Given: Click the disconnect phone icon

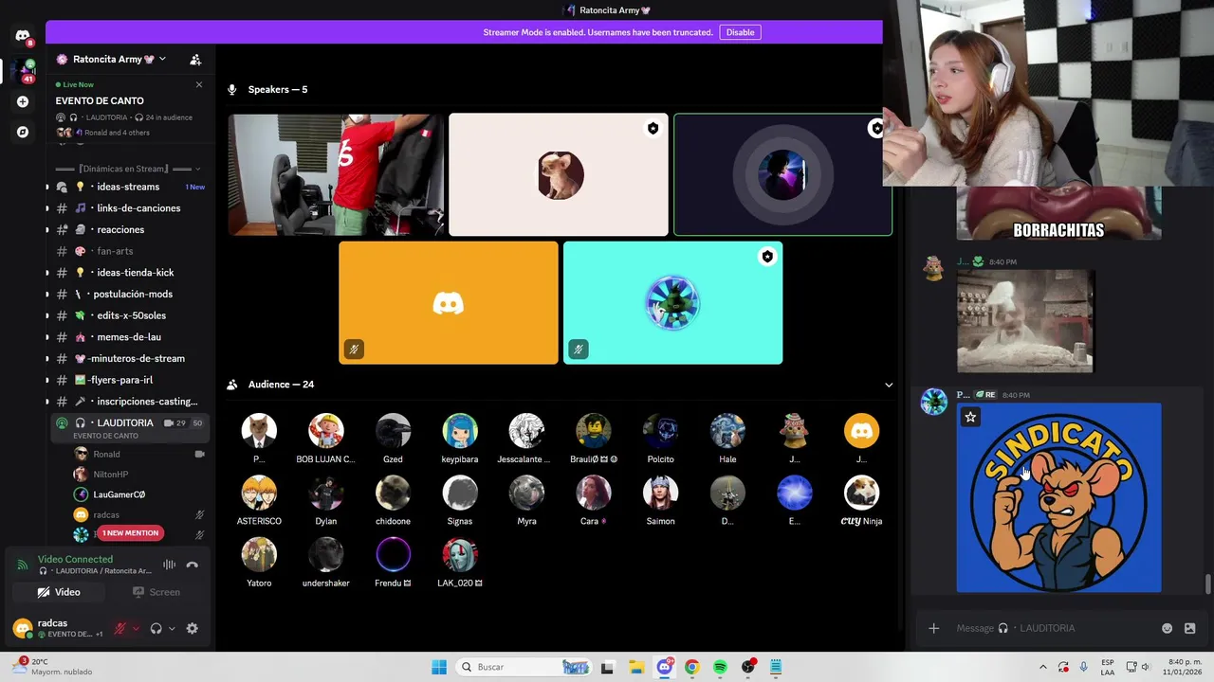Looking at the screenshot, I should (192, 565).
